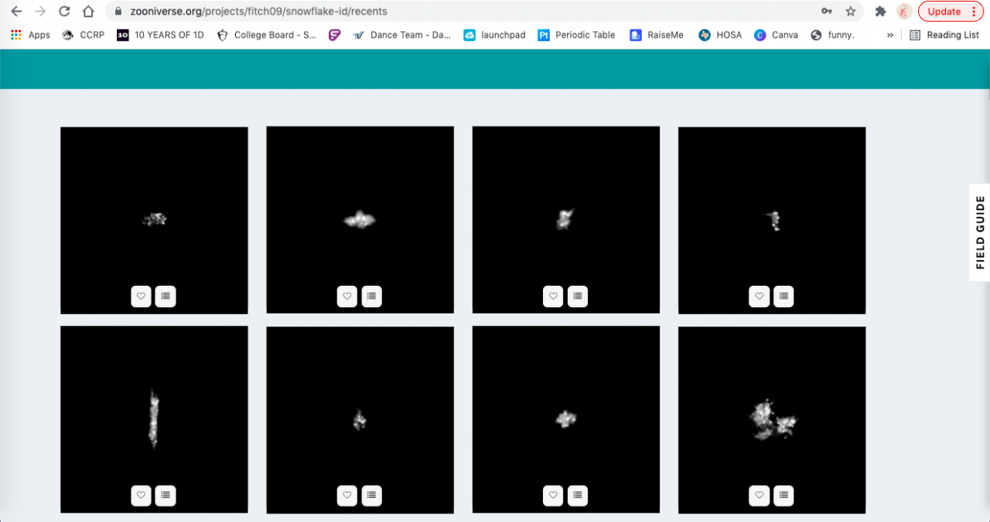Favorite the second snowflake in bottom row
The image size is (990, 522).
tap(346, 495)
